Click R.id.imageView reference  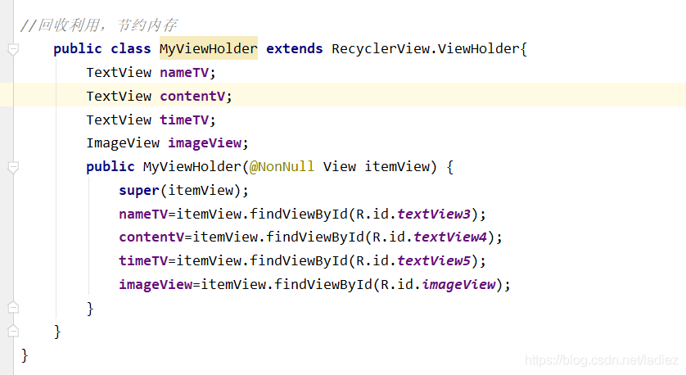coord(438,284)
